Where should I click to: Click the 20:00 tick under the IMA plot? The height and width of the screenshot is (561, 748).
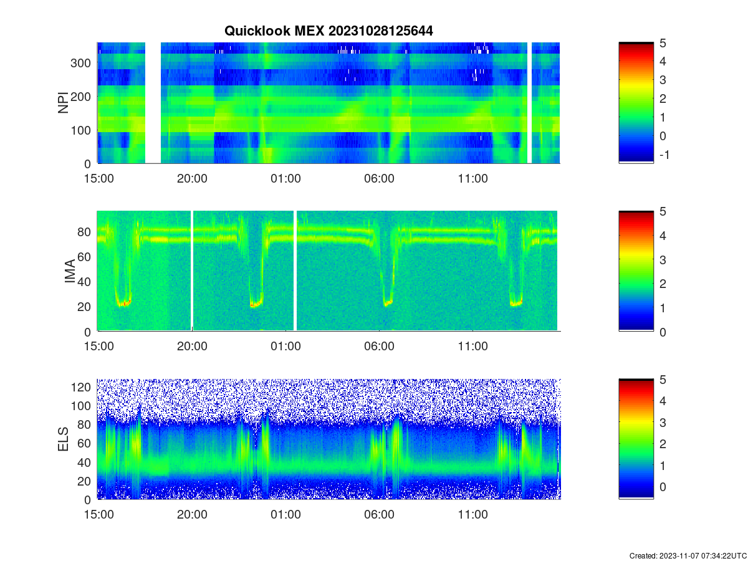point(192,347)
